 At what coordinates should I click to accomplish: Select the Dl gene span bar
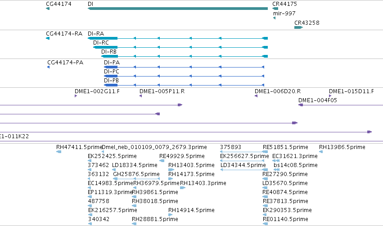point(178,9)
